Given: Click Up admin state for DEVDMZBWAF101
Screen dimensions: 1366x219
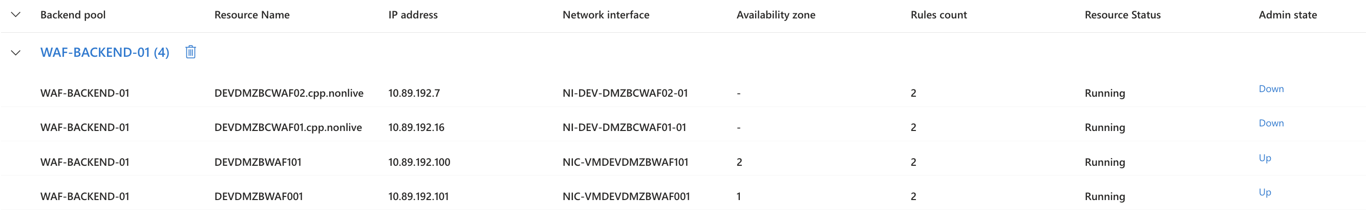Looking at the screenshot, I should (1265, 158).
